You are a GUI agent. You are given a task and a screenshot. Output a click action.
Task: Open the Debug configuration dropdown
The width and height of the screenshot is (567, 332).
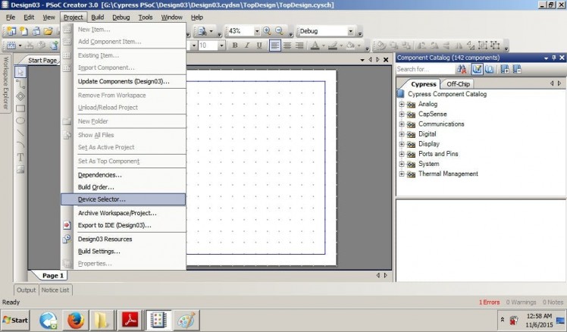tap(350, 31)
